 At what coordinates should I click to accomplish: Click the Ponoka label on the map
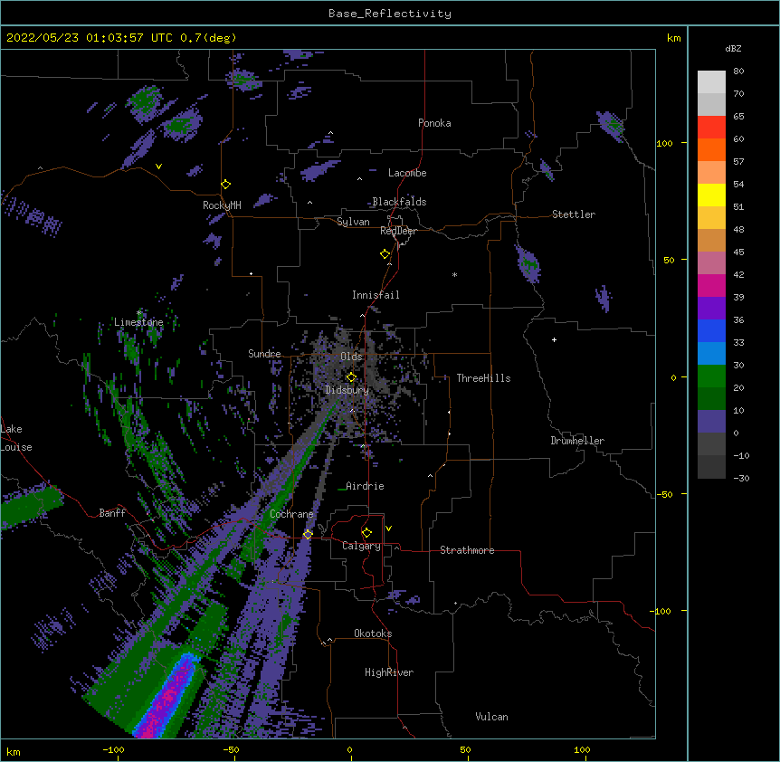coord(434,123)
